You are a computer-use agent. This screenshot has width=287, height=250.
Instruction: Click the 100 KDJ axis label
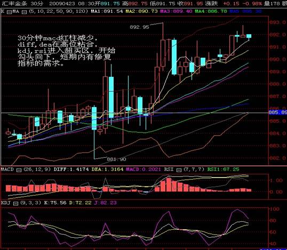pyautogui.click(x=275, y=209)
